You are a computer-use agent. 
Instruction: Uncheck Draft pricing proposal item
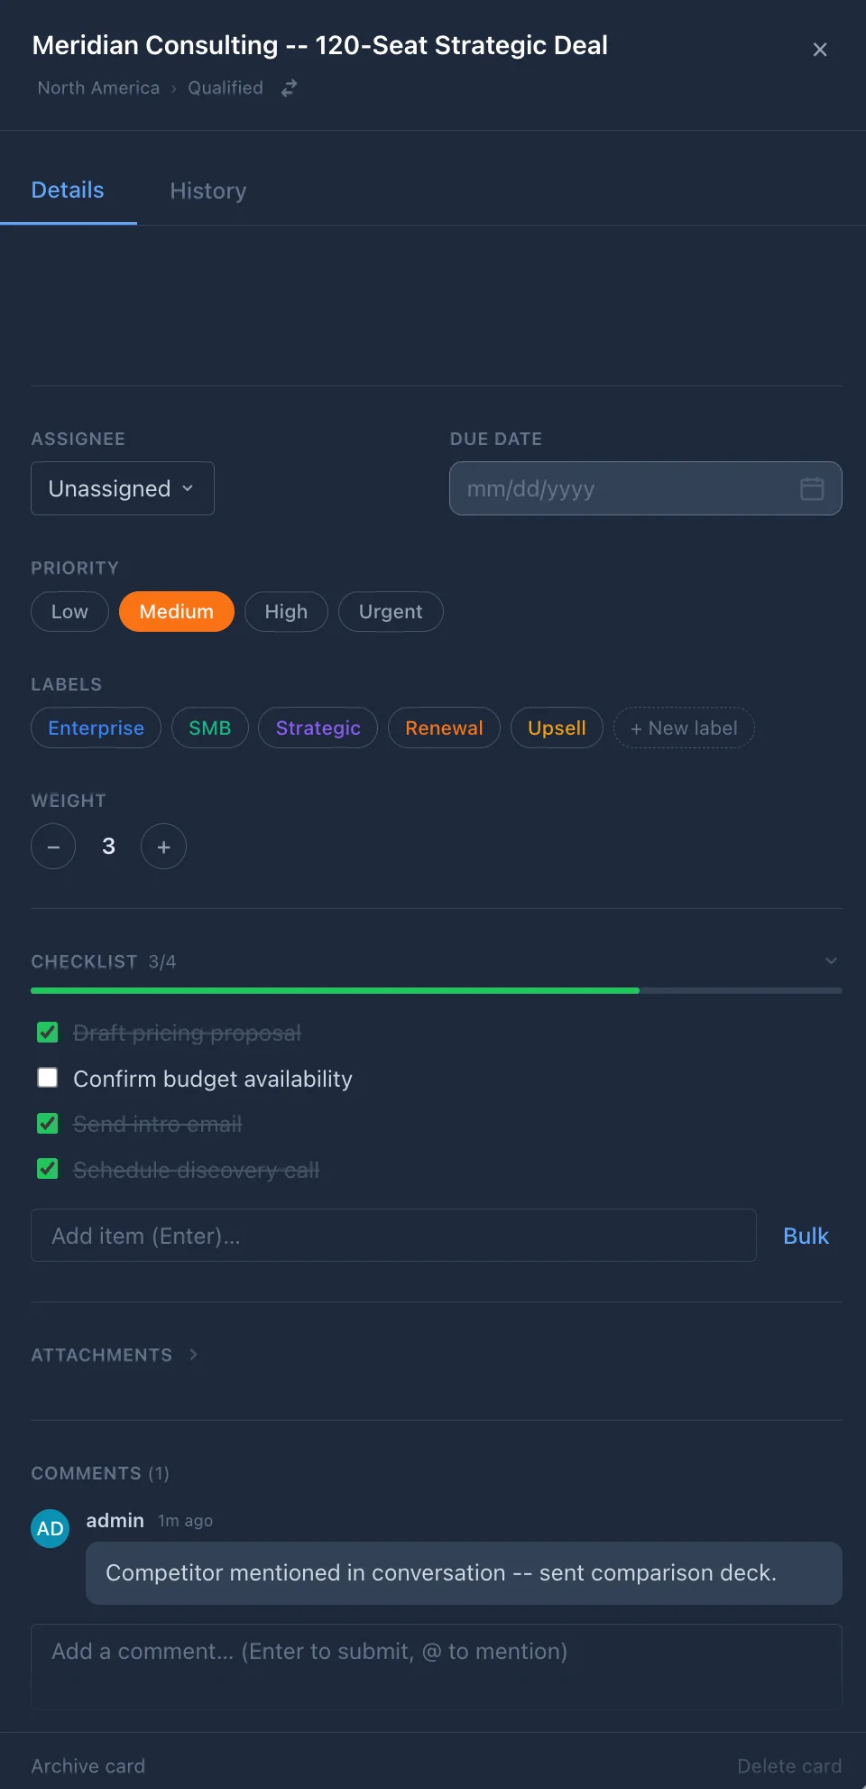tap(48, 1033)
